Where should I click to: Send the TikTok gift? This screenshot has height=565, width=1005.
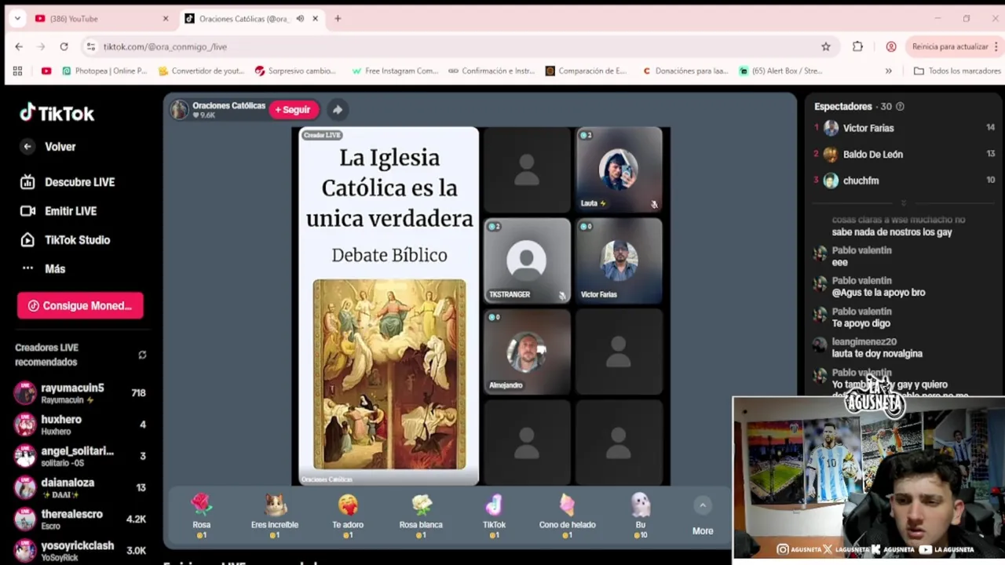pos(494,516)
